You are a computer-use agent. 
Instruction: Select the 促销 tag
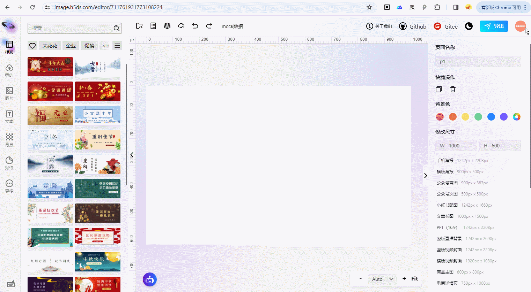click(x=89, y=46)
